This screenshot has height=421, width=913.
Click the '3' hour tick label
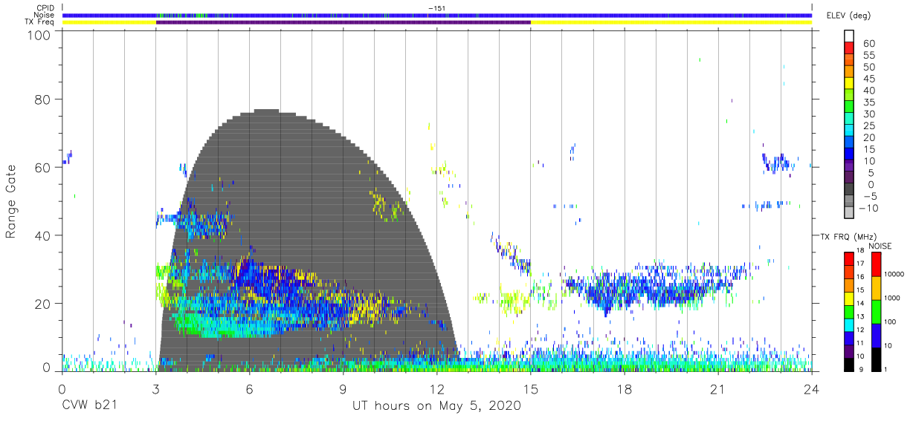[x=156, y=389]
